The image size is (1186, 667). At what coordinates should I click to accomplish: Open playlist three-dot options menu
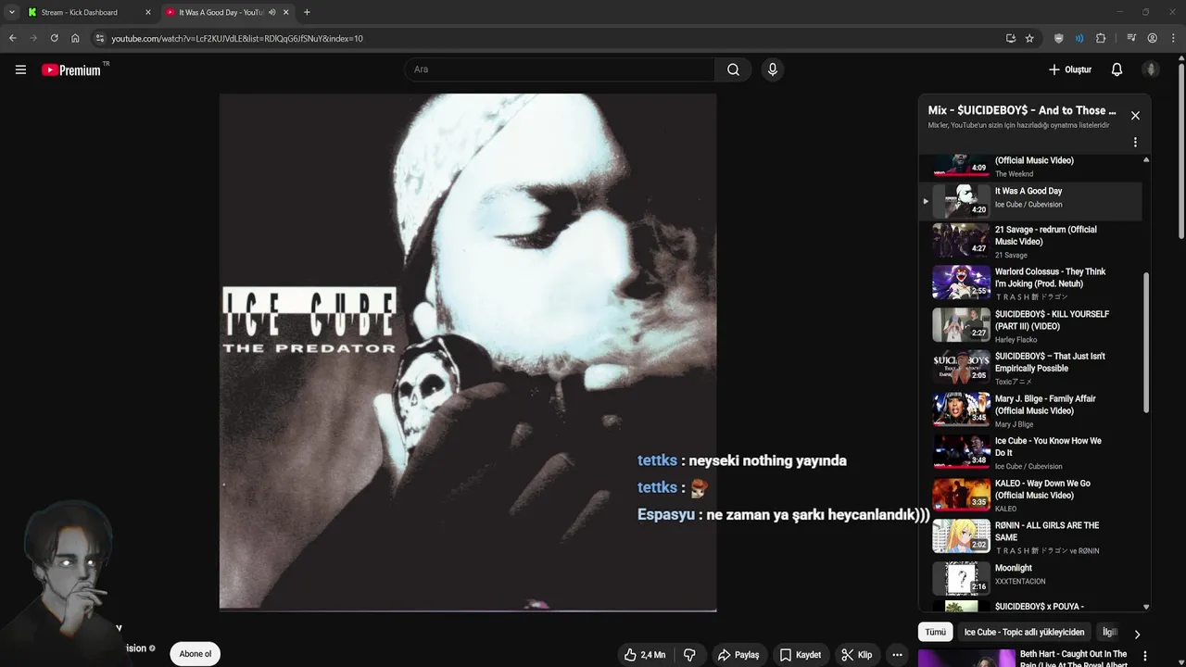[1135, 143]
